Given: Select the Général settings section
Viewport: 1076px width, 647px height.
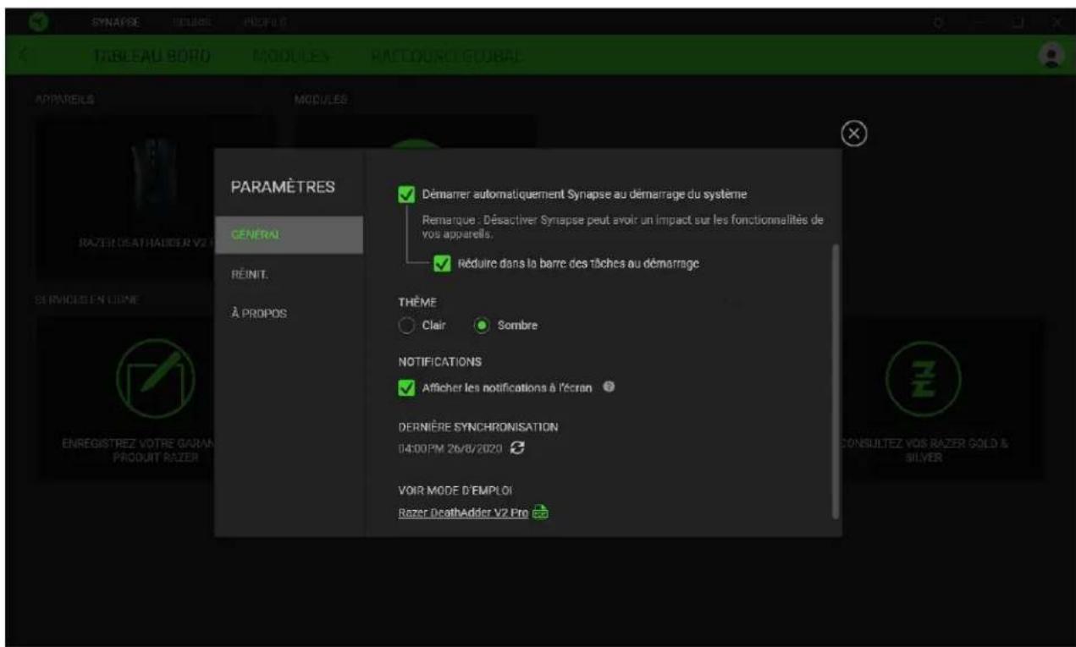Looking at the screenshot, I should [x=289, y=235].
